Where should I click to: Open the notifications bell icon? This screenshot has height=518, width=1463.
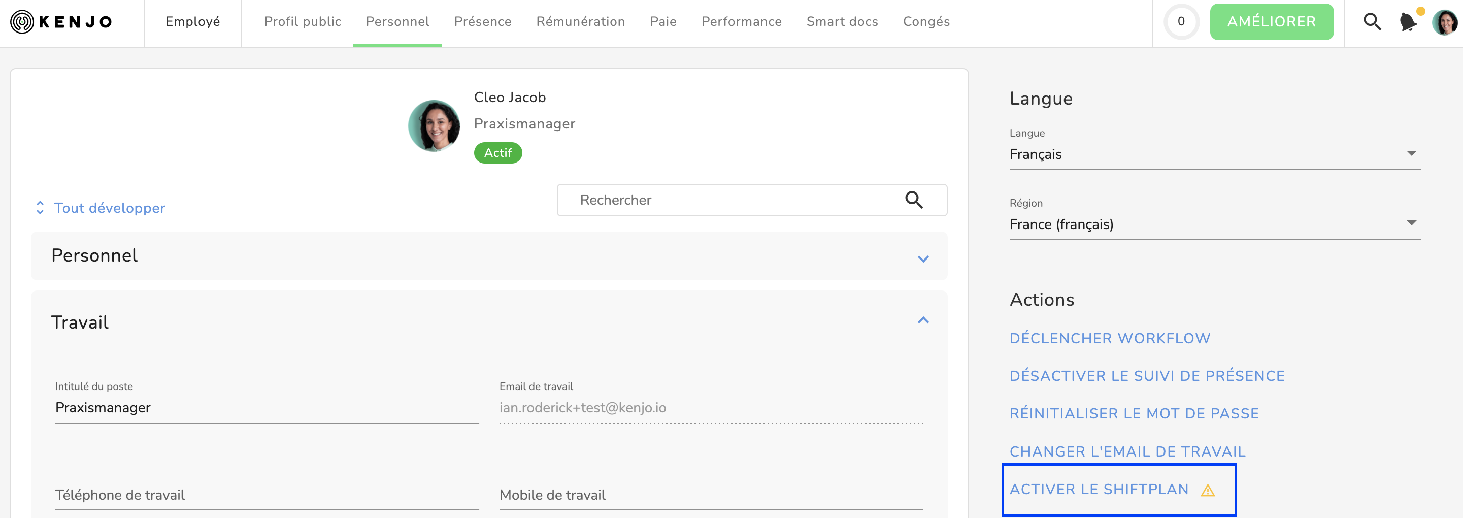[x=1408, y=22]
